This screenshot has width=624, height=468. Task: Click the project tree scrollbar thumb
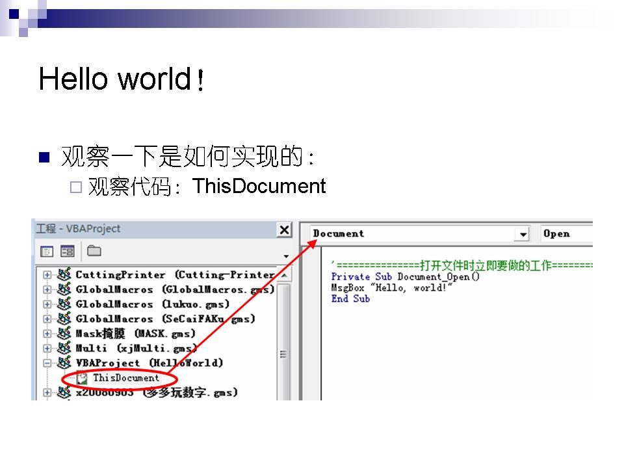coord(284,341)
